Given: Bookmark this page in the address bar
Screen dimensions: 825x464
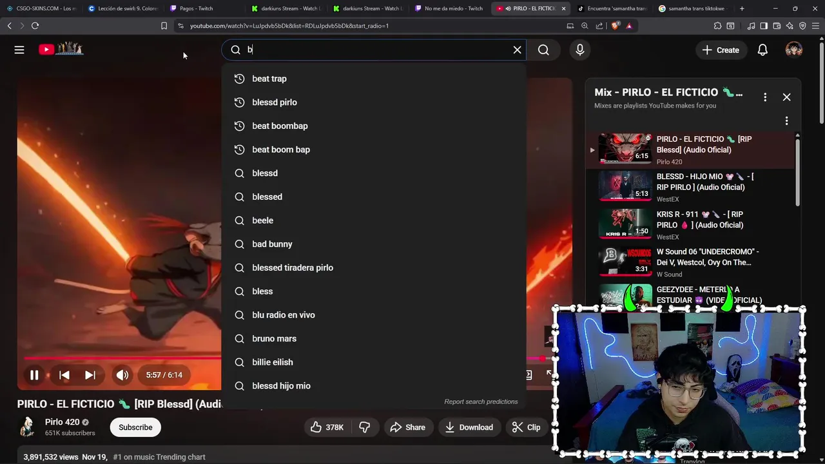Looking at the screenshot, I should (x=164, y=26).
